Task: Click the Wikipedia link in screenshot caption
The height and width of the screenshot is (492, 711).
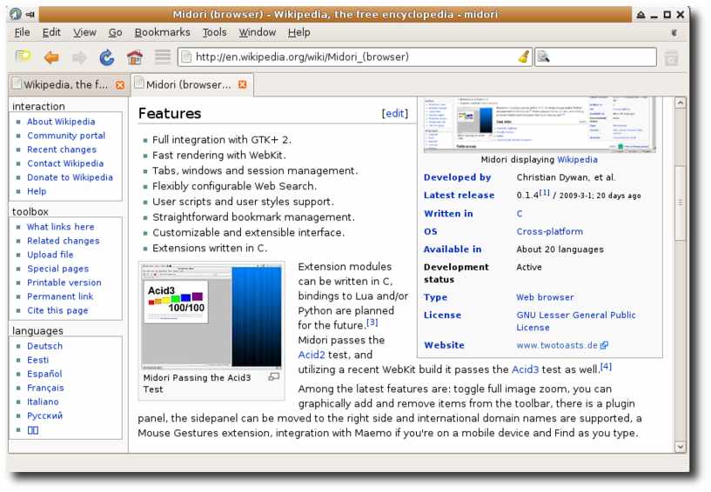Action: pos(577,160)
